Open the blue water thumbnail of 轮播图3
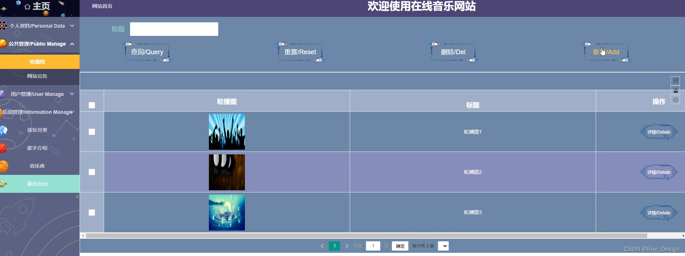This screenshot has height=256, width=685. 227,213
